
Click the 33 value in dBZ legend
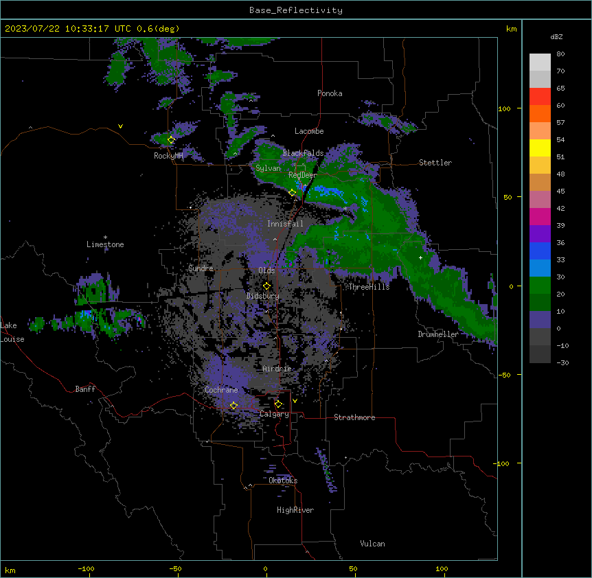point(560,260)
